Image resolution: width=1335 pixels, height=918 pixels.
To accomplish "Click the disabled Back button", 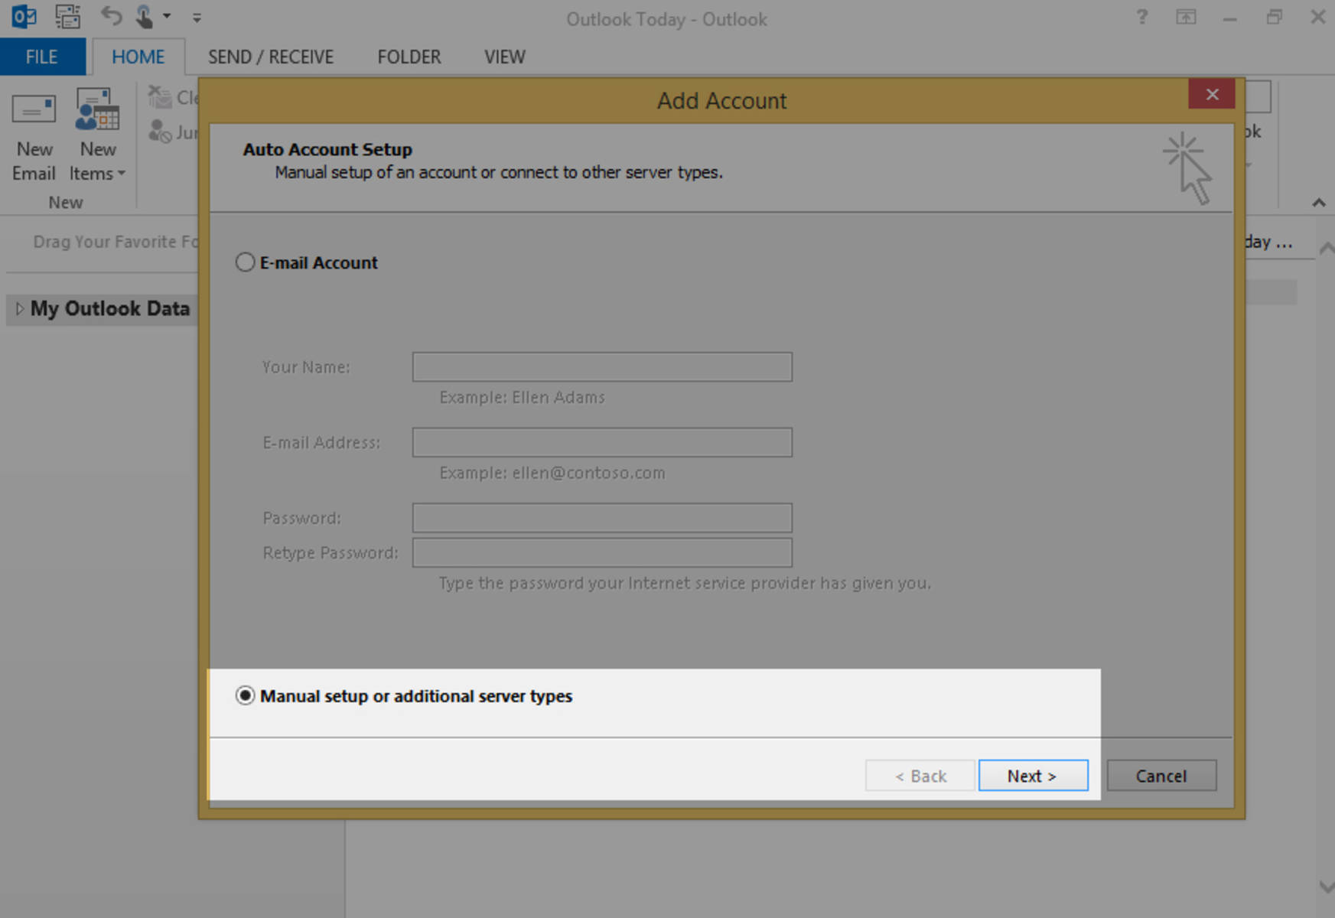I will tap(920, 776).
